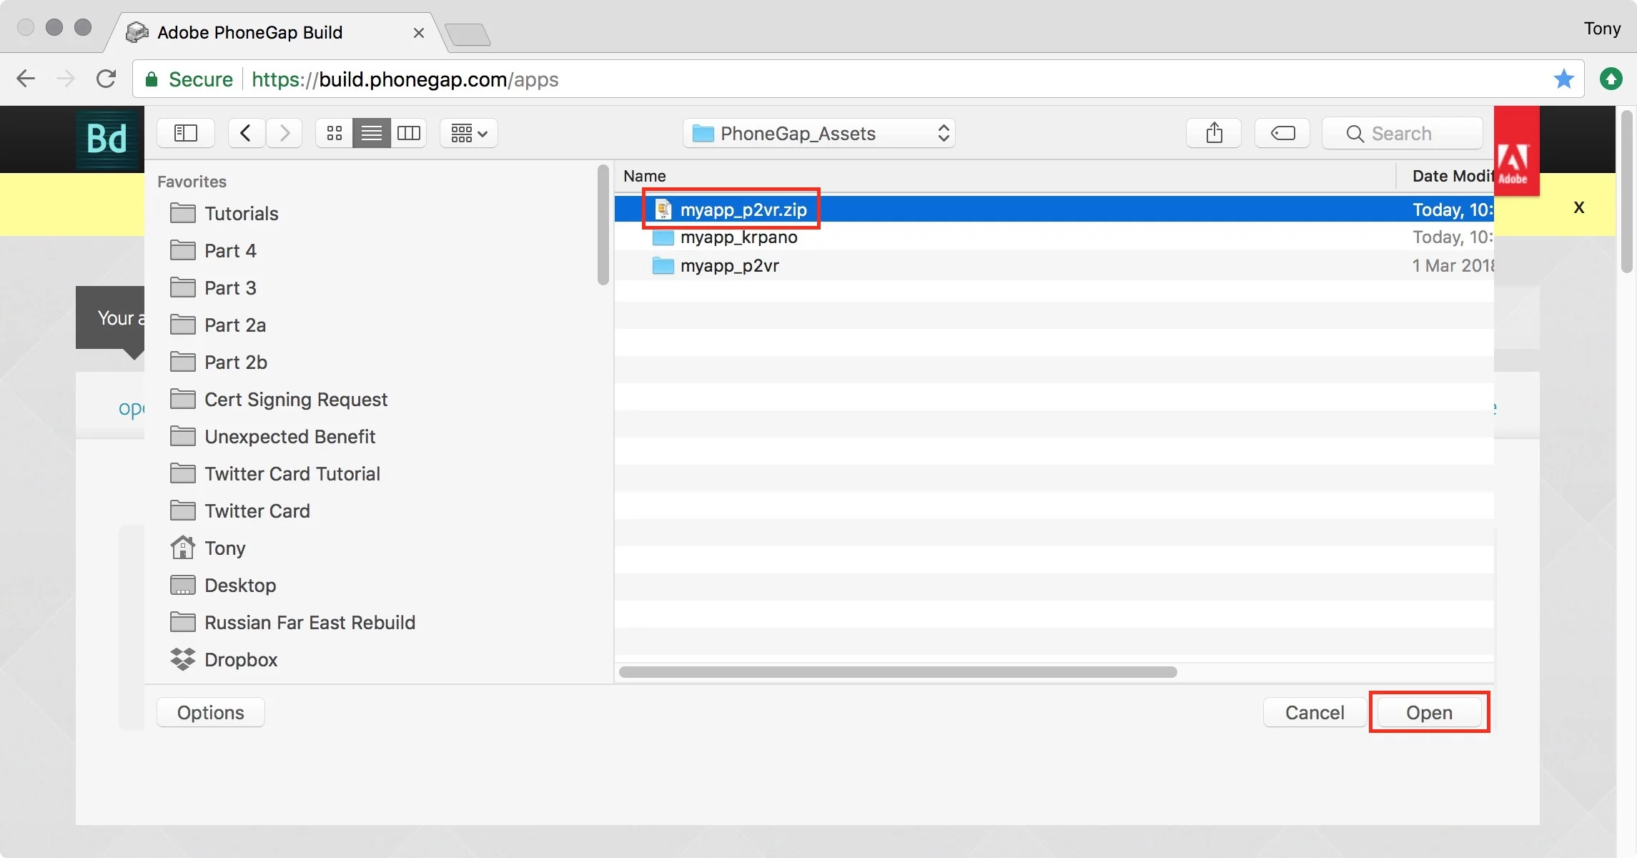
Task: Click the Edit Tags icon
Action: pos(1282,133)
